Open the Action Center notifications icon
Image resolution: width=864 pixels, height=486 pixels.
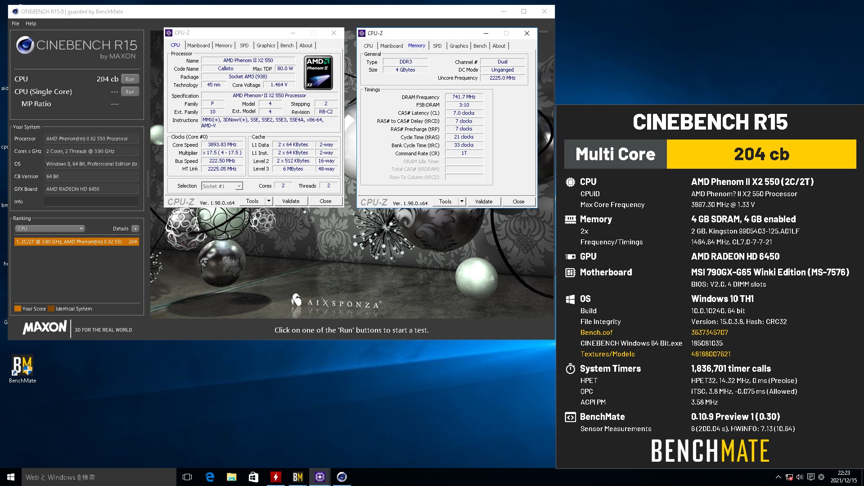810,477
